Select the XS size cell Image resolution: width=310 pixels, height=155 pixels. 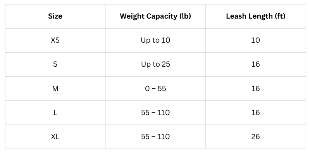pos(55,40)
